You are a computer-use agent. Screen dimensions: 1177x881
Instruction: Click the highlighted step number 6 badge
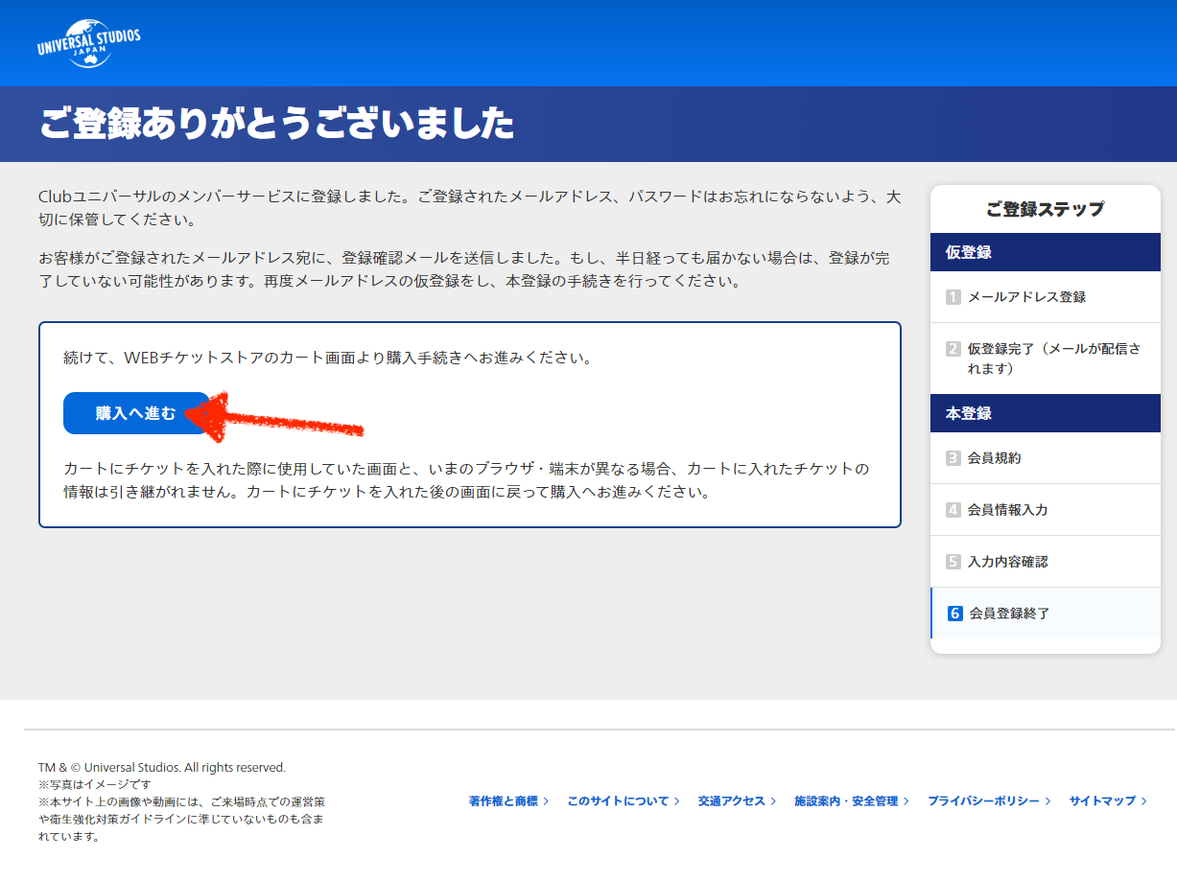tap(955, 614)
